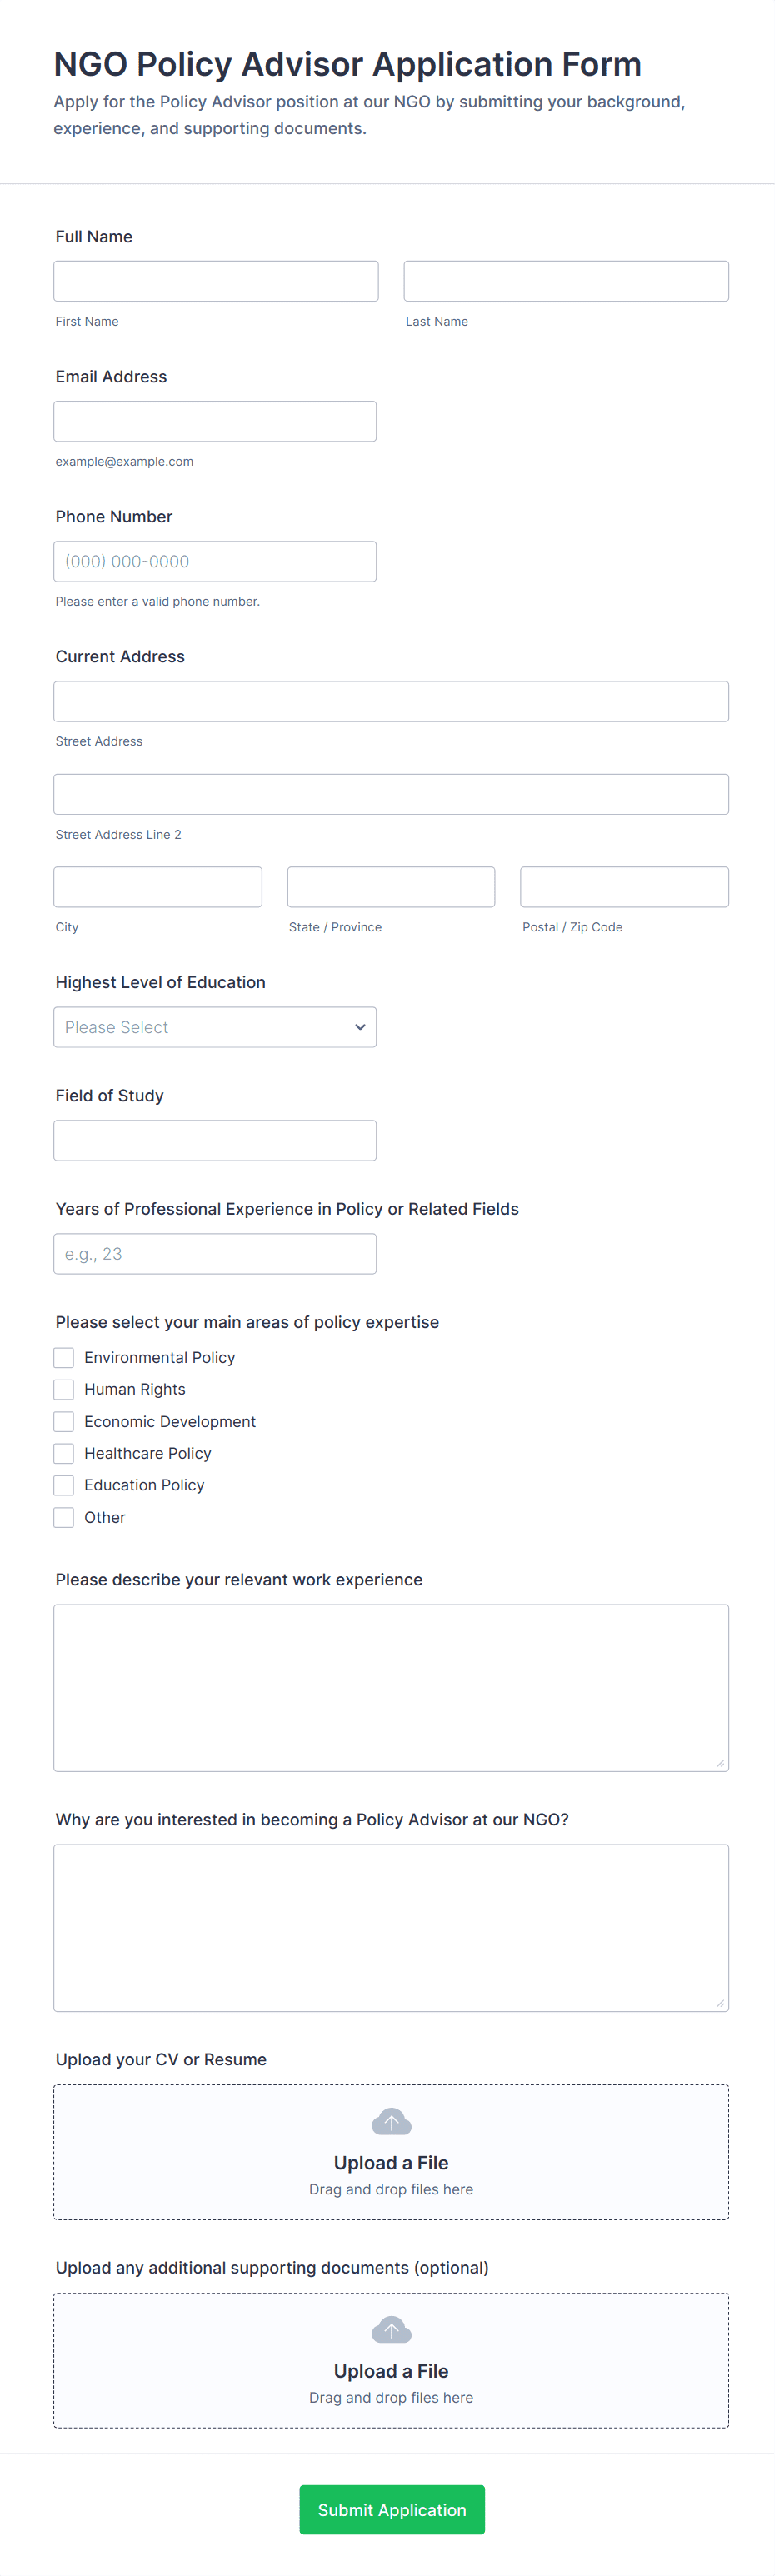
Task: Check the Other expertise option
Action: point(63,1517)
